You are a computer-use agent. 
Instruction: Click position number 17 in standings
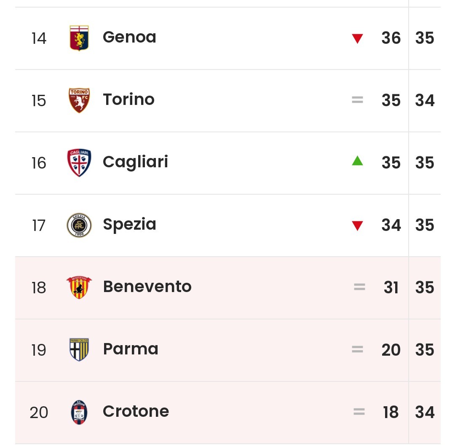[39, 225]
